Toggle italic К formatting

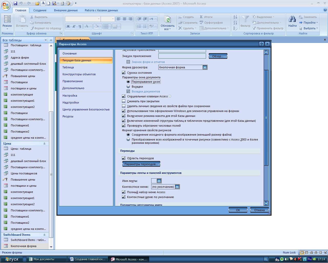click(x=74, y=26)
